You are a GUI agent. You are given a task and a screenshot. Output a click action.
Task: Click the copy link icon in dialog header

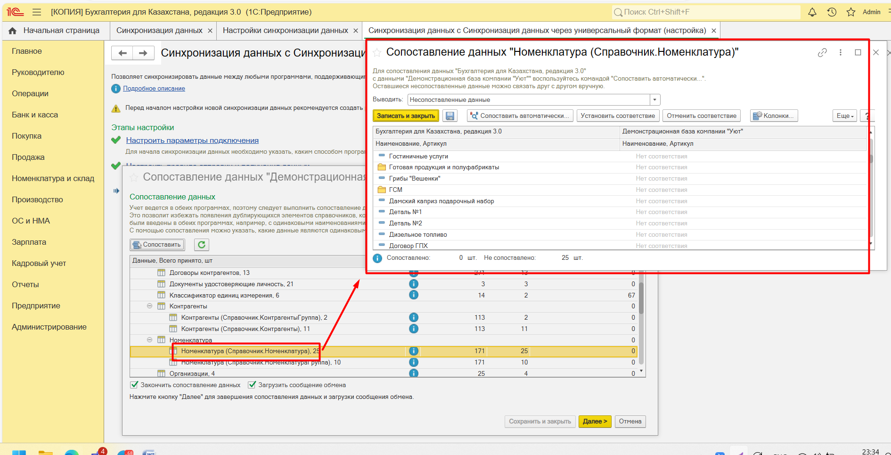pyautogui.click(x=822, y=53)
